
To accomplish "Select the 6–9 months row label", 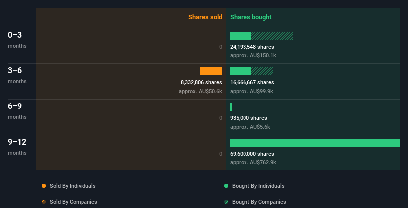I will [x=17, y=111].
